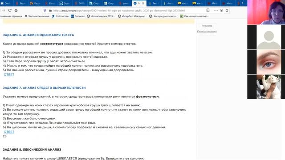
Task: Select statement 1 about обедом рассказчик
Action: point(77,52)
